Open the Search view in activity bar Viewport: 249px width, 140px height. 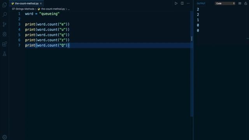coord(4,14)
